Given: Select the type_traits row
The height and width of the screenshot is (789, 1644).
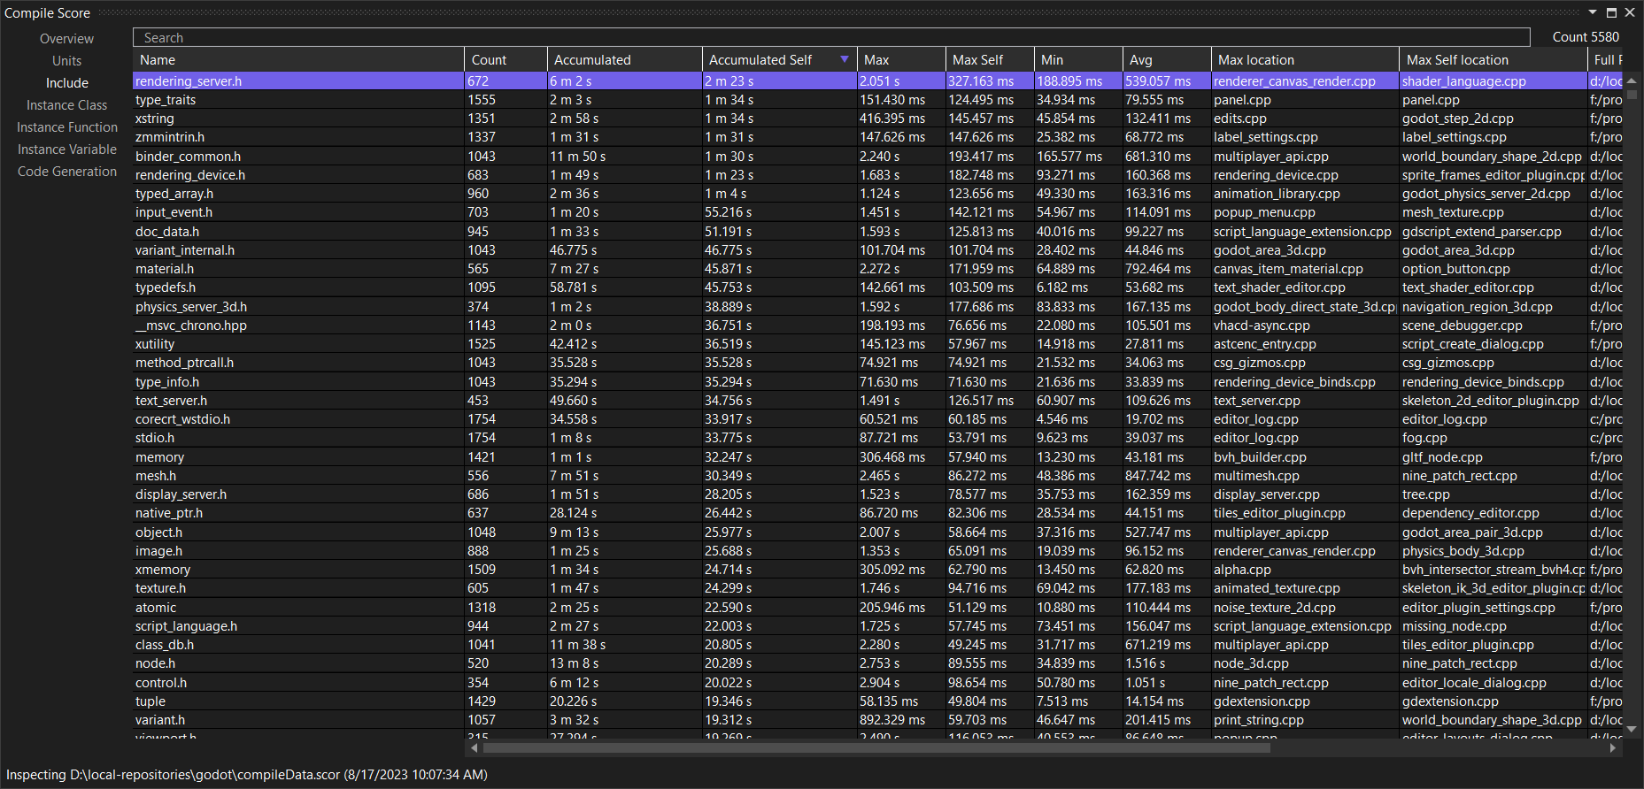Looking at the screenshot, I should [x=878, y=100].
